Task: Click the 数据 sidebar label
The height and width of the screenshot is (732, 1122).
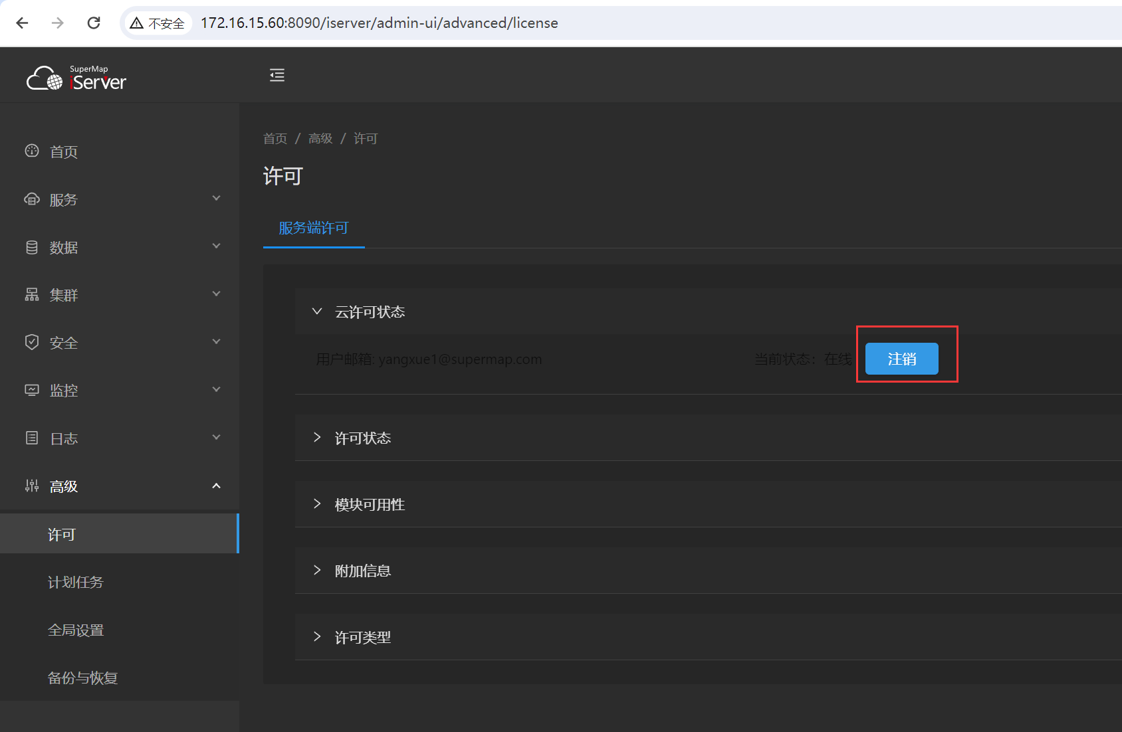Action: tap(64, 247)
